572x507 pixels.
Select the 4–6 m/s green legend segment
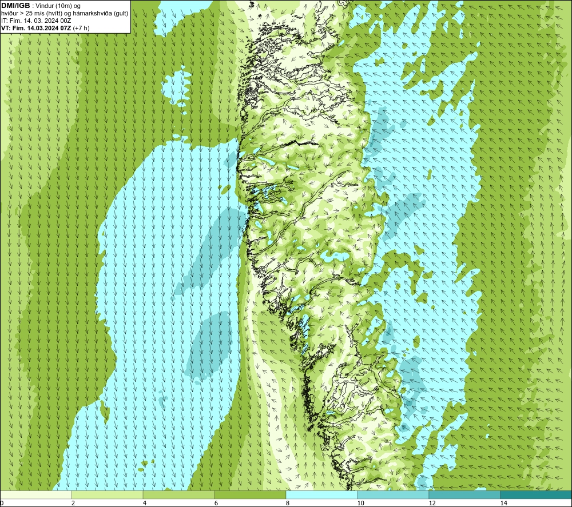pyautogui.click(x=178, y=494)
